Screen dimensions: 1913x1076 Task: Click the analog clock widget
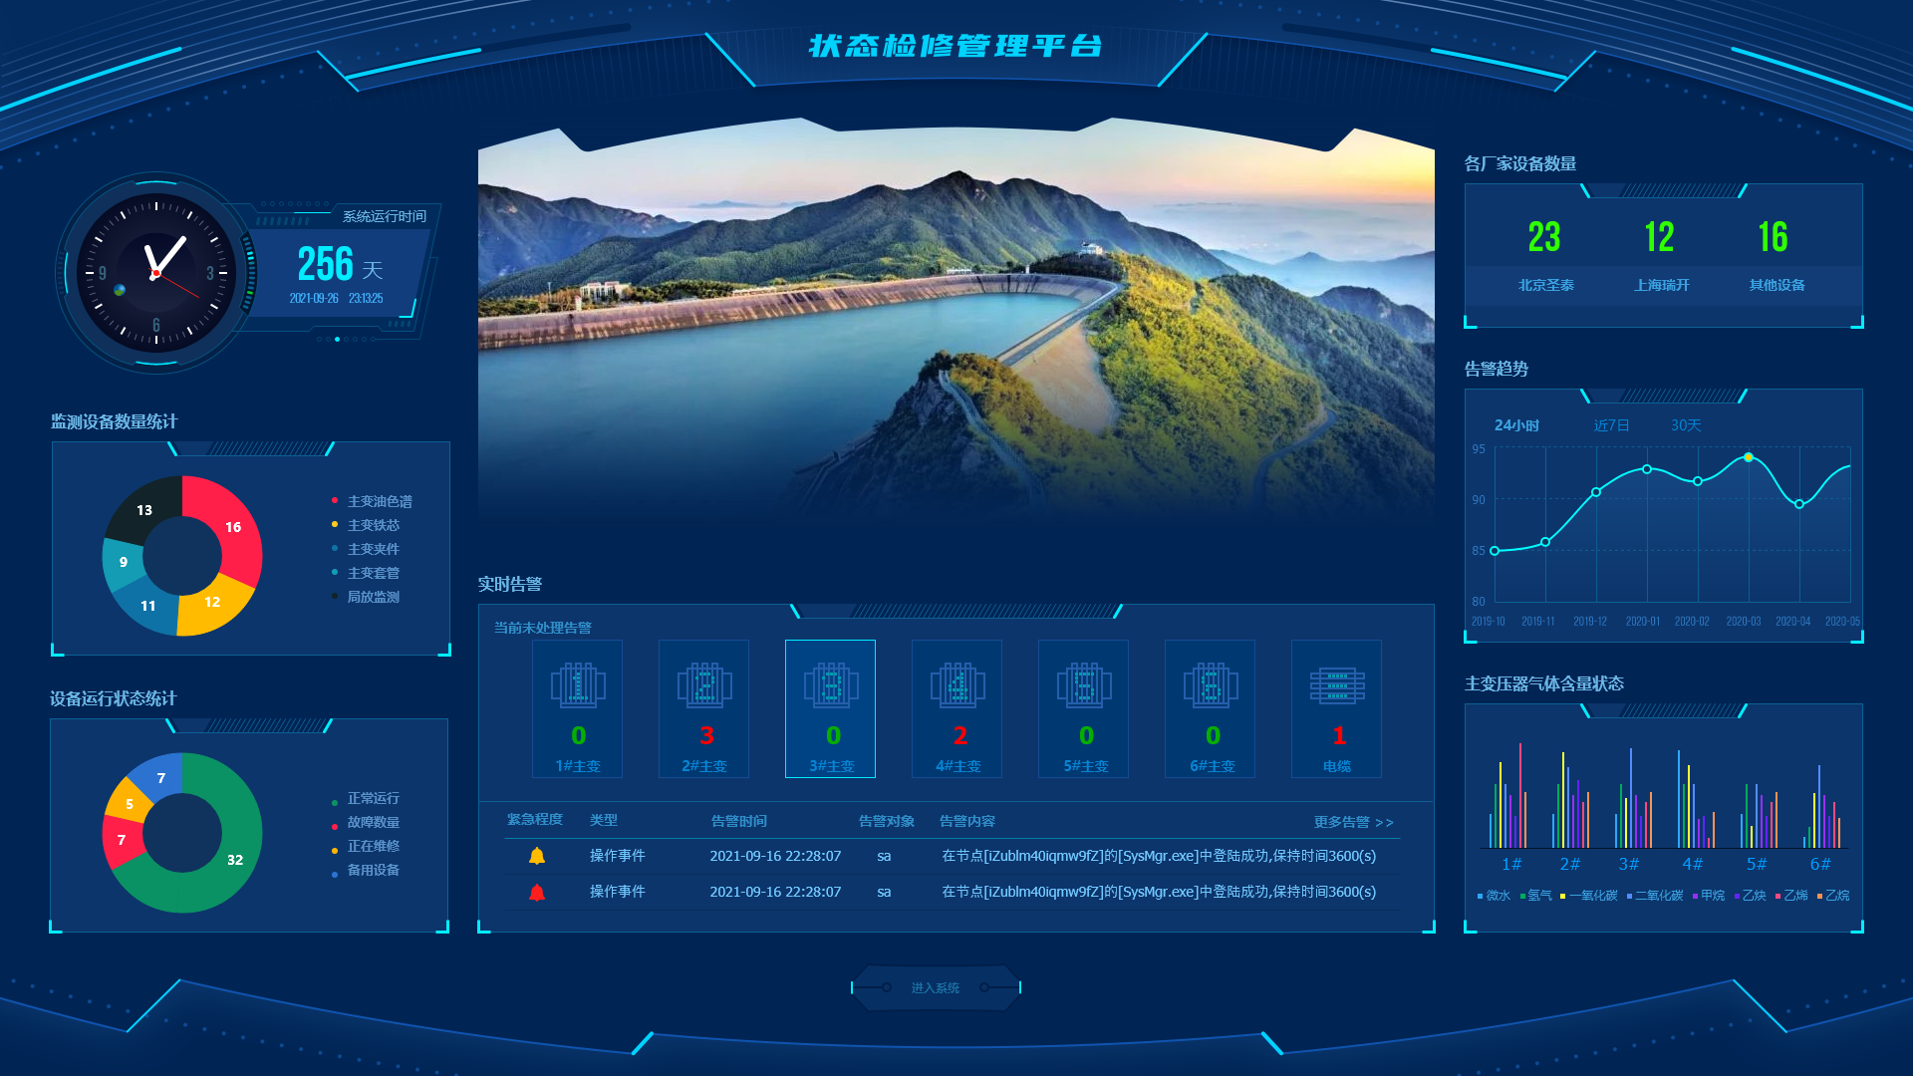point(156,273)
